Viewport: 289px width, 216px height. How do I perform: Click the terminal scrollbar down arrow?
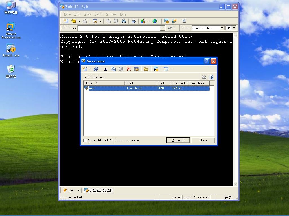pyautogui.click(x=236, y=184)
